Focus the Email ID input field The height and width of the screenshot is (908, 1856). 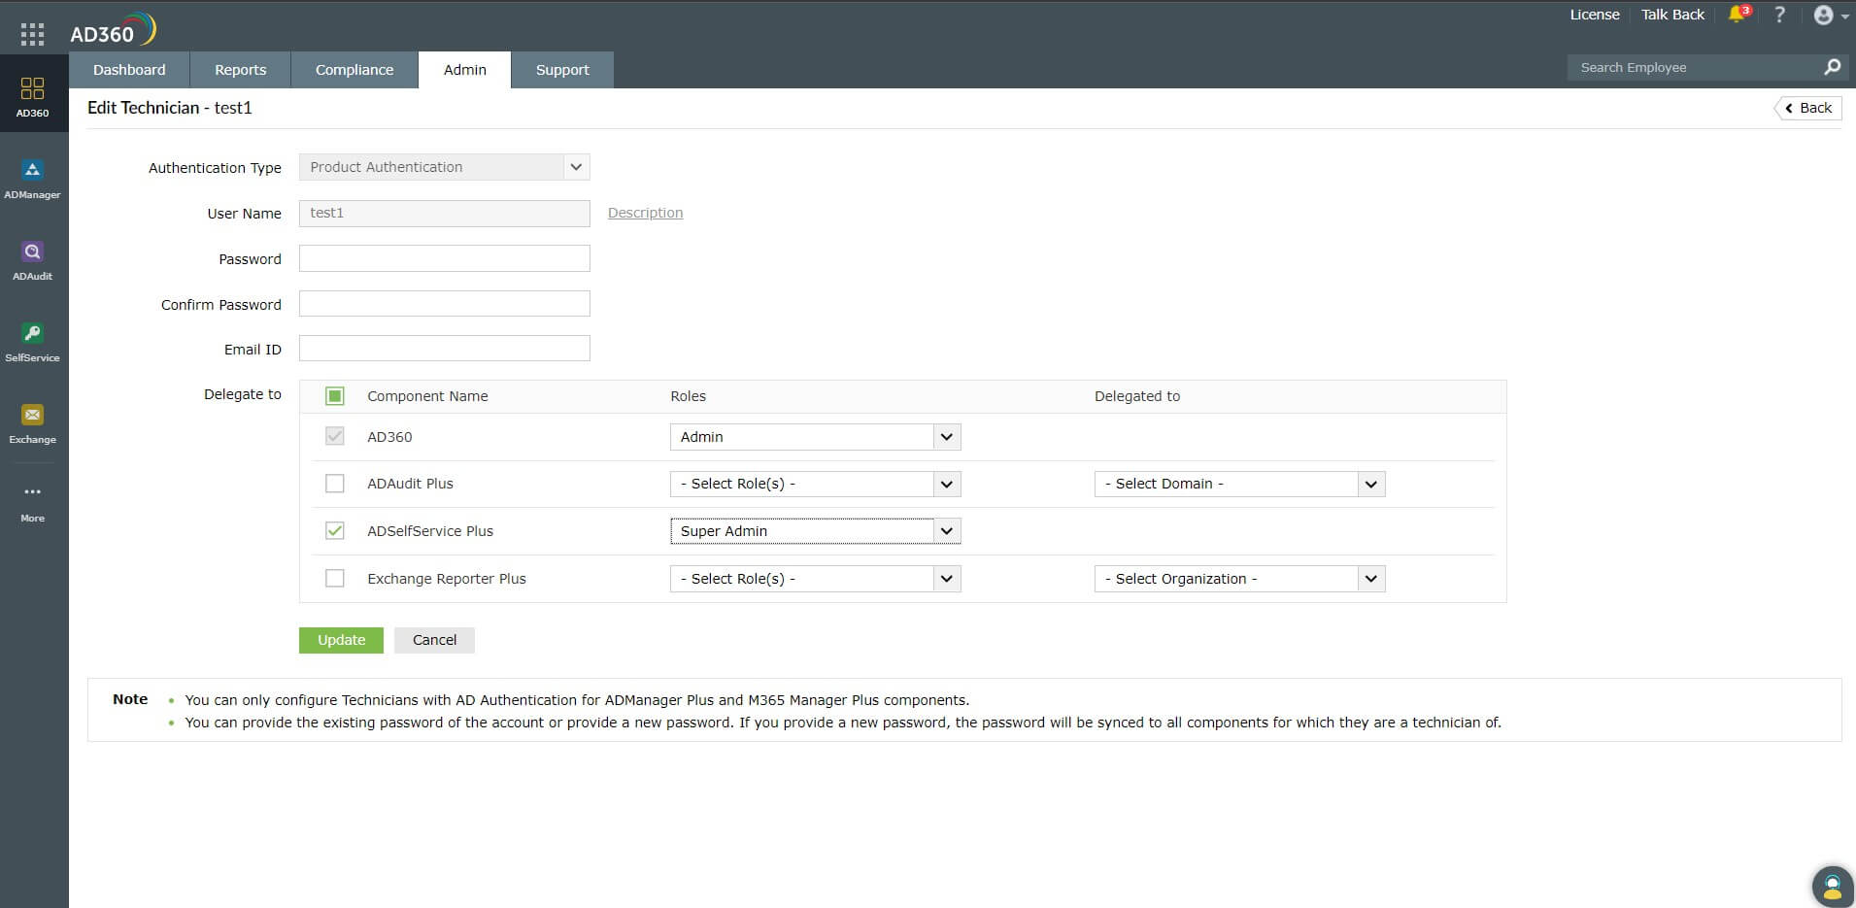tap(444, 349)
